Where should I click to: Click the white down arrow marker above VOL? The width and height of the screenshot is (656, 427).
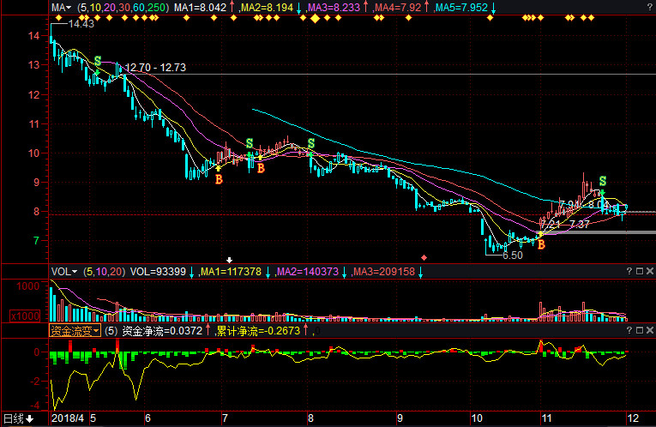[x=229, y=259]
